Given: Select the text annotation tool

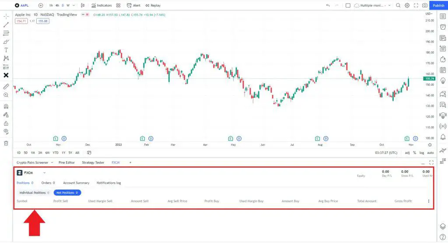Looking at the screenshot, I should 6,50.
